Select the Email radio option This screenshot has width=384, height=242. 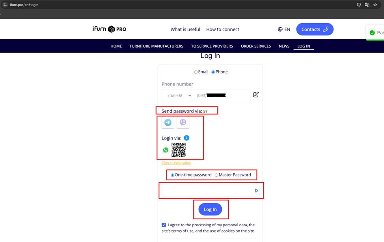196,72
